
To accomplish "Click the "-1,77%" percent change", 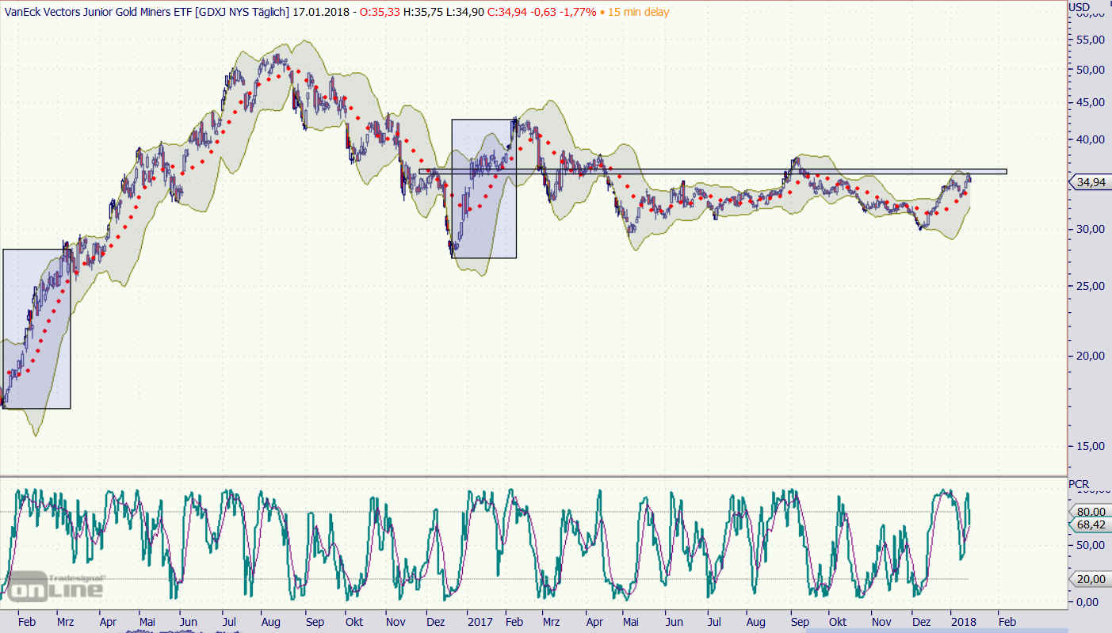I will pyautogui.click(x=578, y=12).
